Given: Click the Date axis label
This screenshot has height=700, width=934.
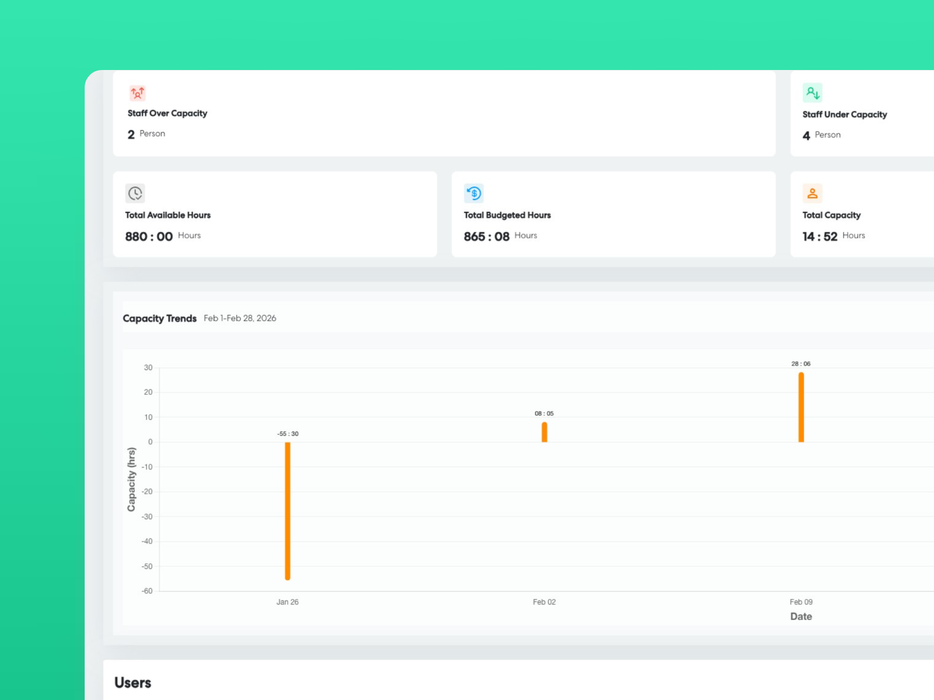Looking at the screenshot, I should pyautogui.click(x=801, y=616).
